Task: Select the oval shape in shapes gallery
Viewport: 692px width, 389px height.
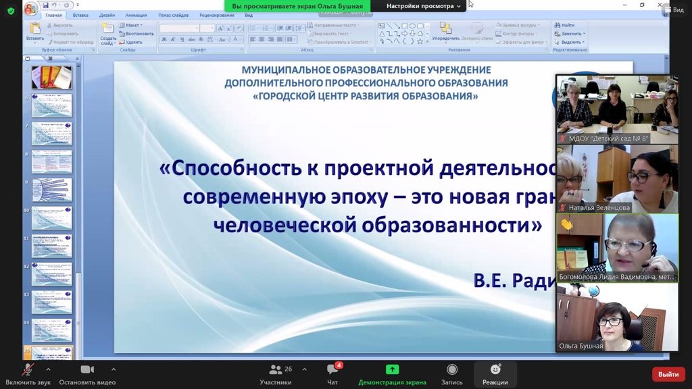Action: click(412, 26)
